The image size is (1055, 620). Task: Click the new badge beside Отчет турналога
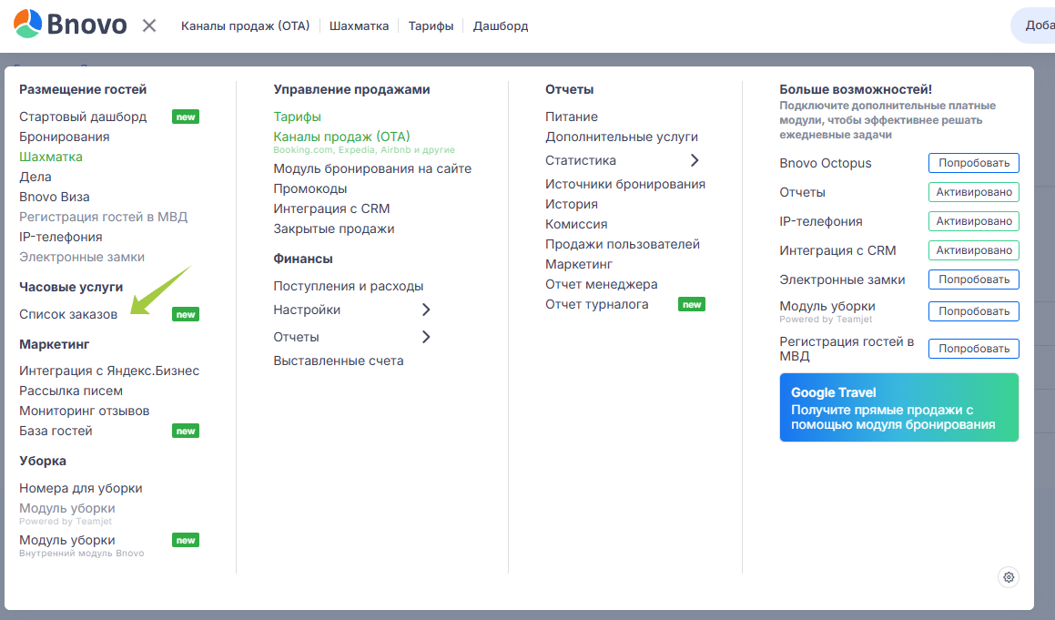click(692, 304)
